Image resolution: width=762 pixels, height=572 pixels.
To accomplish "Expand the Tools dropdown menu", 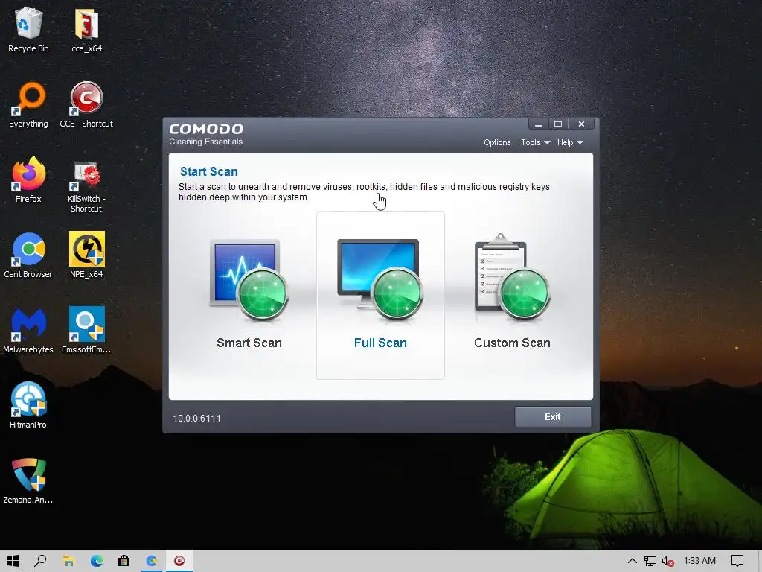I will [x=535, y=142].
